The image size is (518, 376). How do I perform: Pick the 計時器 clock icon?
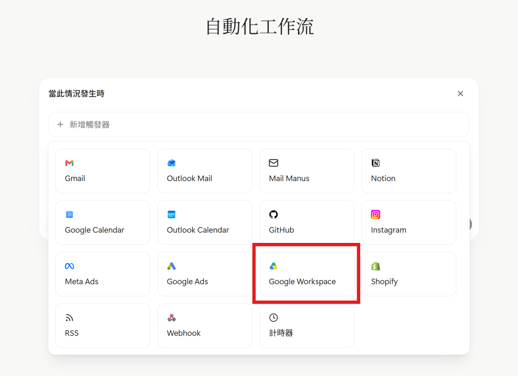[274, 317]
